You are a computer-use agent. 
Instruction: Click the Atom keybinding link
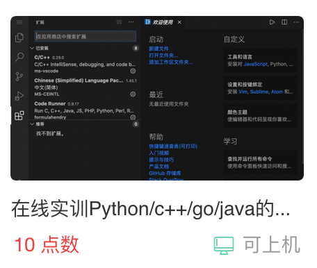pyautogui.click(x=277, y=92)
